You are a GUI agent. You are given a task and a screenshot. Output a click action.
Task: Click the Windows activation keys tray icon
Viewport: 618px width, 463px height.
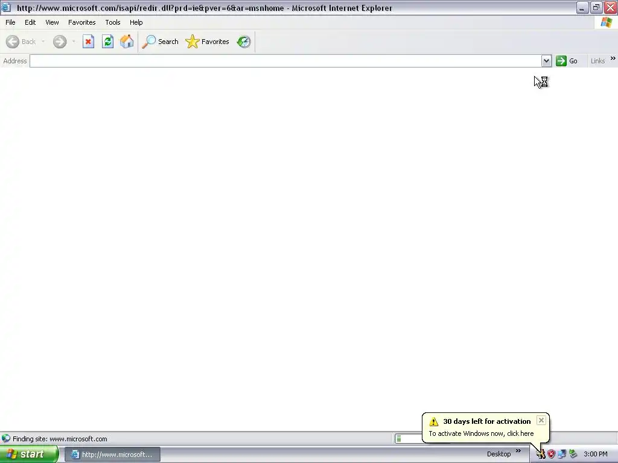540,455
